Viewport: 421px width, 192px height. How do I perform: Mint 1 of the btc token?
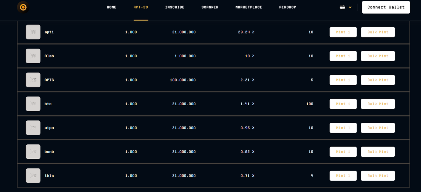(x=343, y=104)
